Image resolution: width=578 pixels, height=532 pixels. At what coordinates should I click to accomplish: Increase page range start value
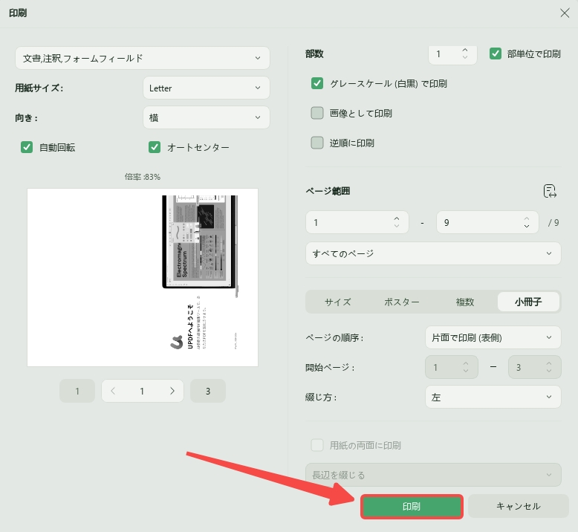point(397,218)
